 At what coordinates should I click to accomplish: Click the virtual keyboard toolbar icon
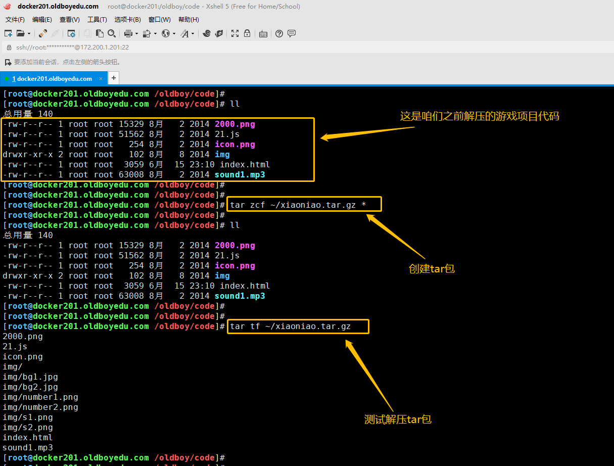click(x=263, y=34)
